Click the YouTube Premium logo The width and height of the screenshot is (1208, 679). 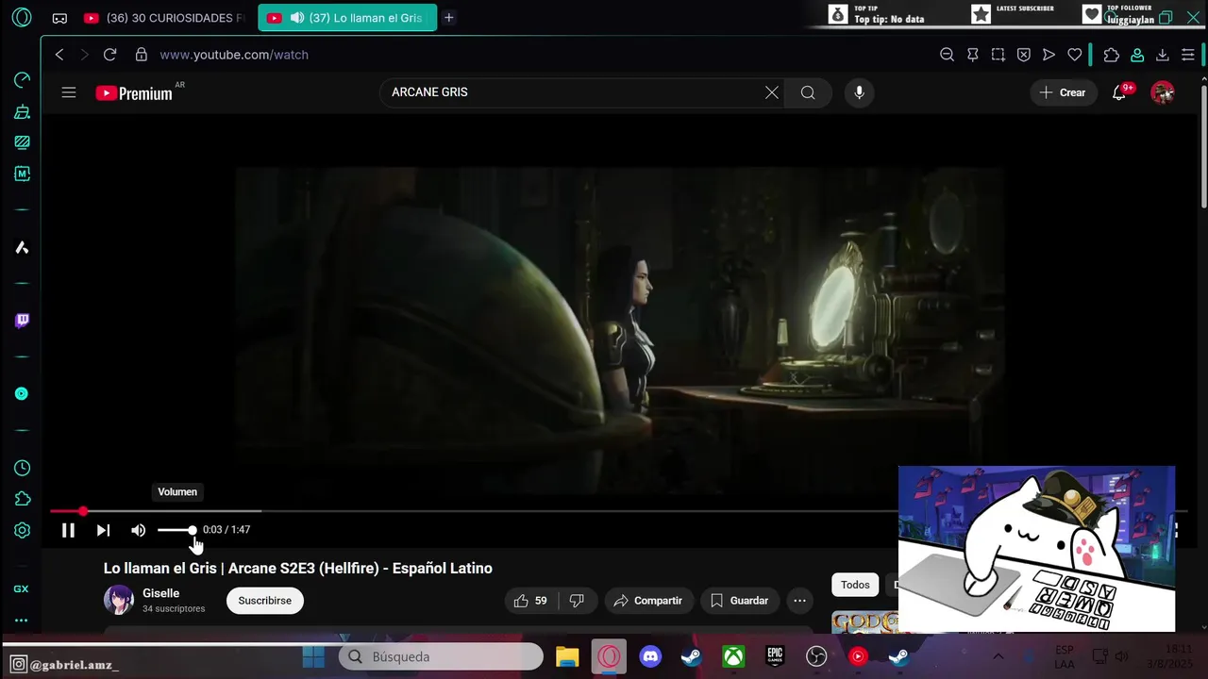click(134, 92)
